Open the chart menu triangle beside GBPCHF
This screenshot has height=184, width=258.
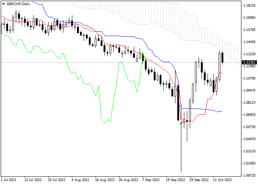[x=3, y=4]
